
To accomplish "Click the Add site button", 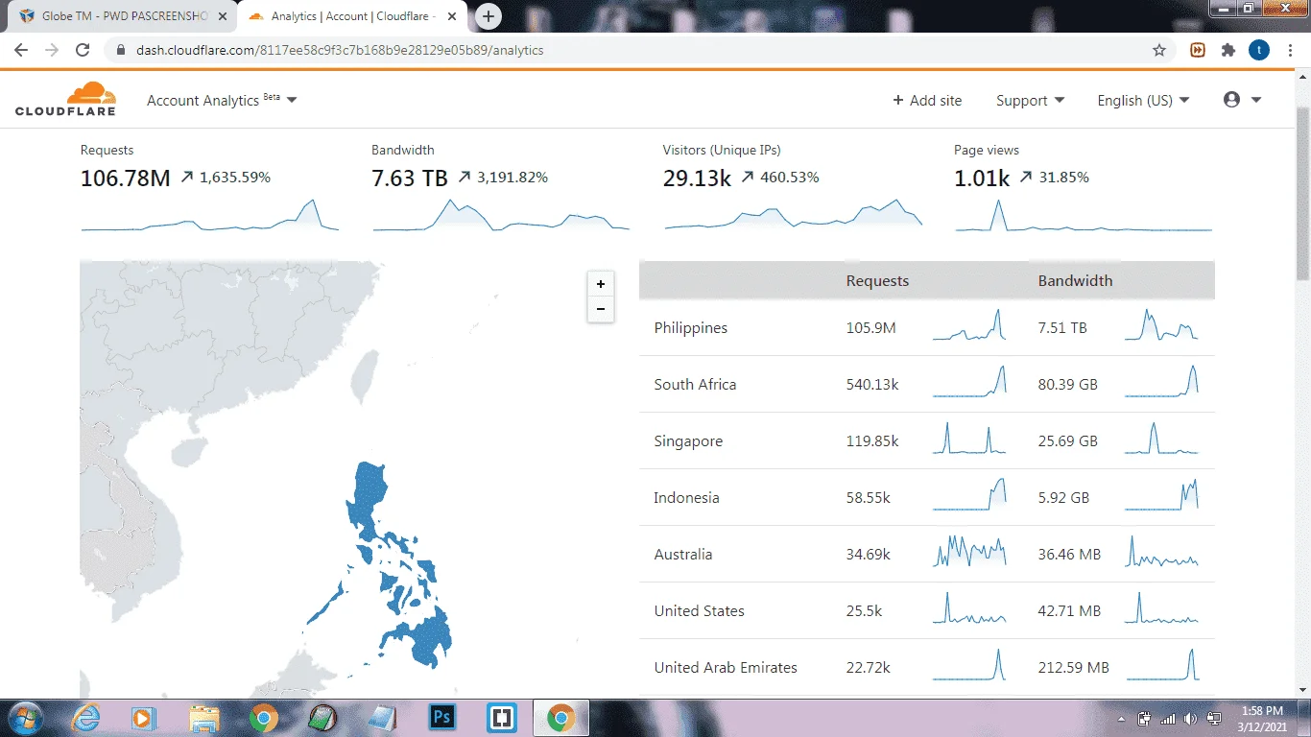I will pyautogui.click(x=927, y=100).
